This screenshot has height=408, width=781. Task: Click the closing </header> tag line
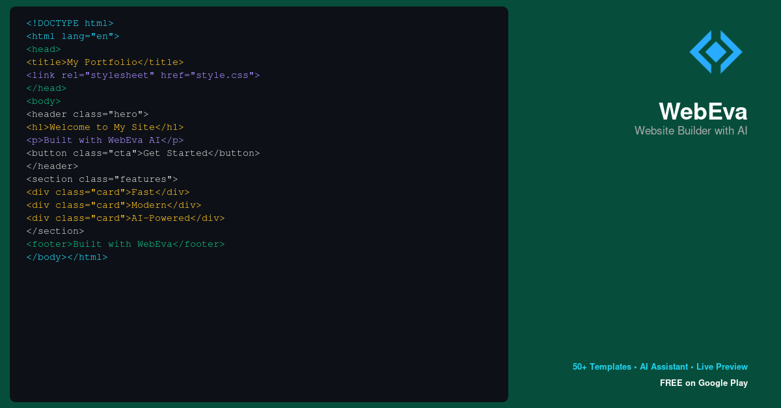click(x=52, y=166)
